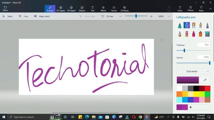Select the Pencil brush
Viewport: 214px width, 120px height.
(180, 34)
